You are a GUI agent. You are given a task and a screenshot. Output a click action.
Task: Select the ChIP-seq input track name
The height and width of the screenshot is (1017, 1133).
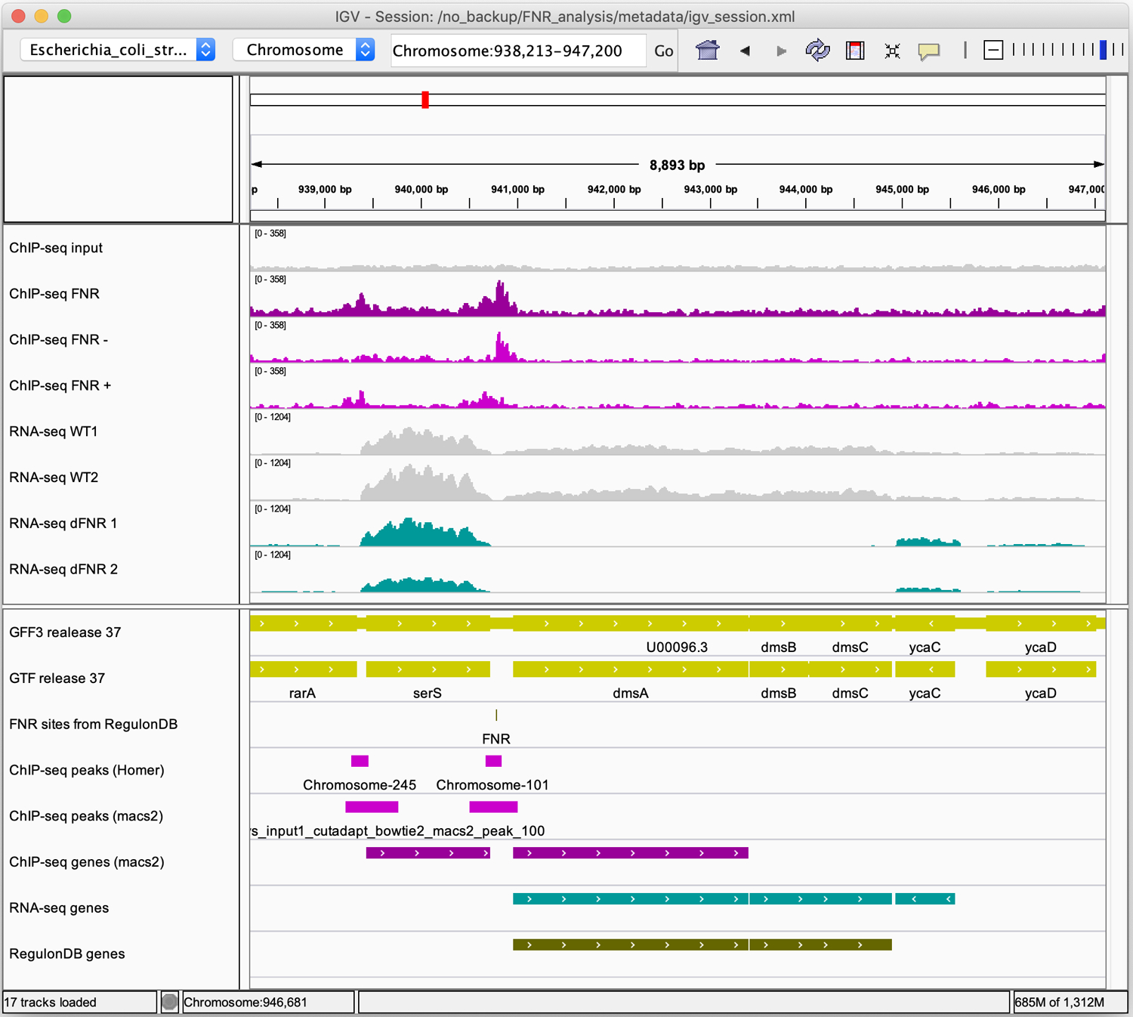[x=56, y=248]
